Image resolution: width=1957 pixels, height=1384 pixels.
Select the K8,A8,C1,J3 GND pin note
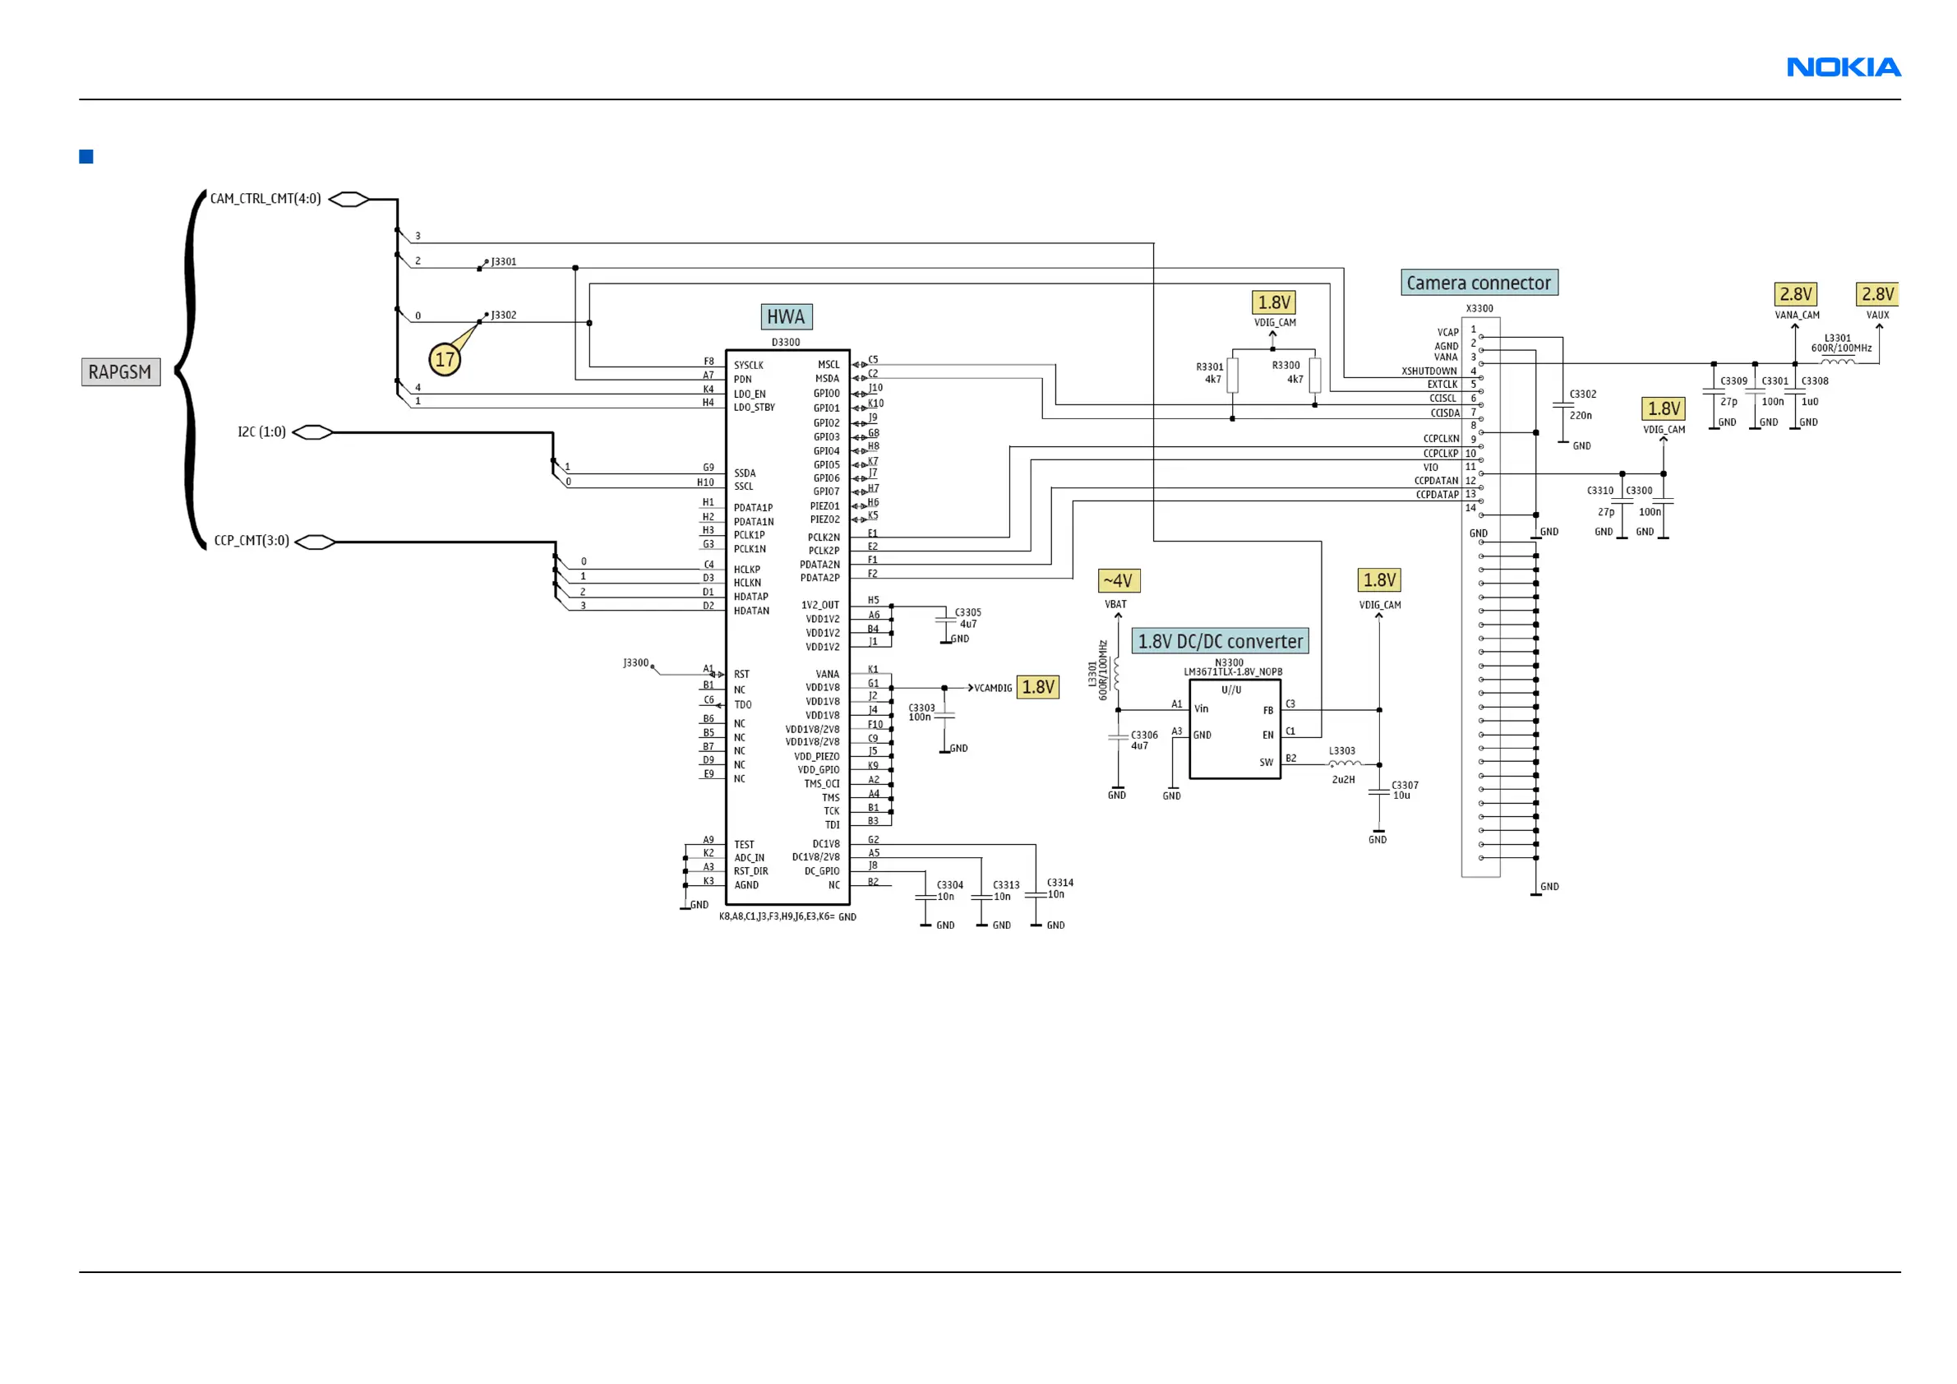pos(787,916)
